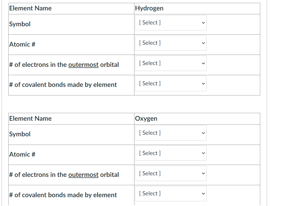The image size is (304, 206).
Task: Click the chevron on Oxygen's Atomic # selector
Action: coord(203,153)
